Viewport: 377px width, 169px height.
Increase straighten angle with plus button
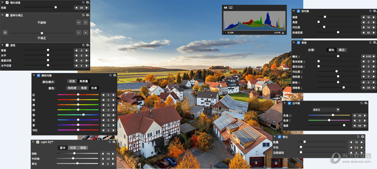(86, 33)
